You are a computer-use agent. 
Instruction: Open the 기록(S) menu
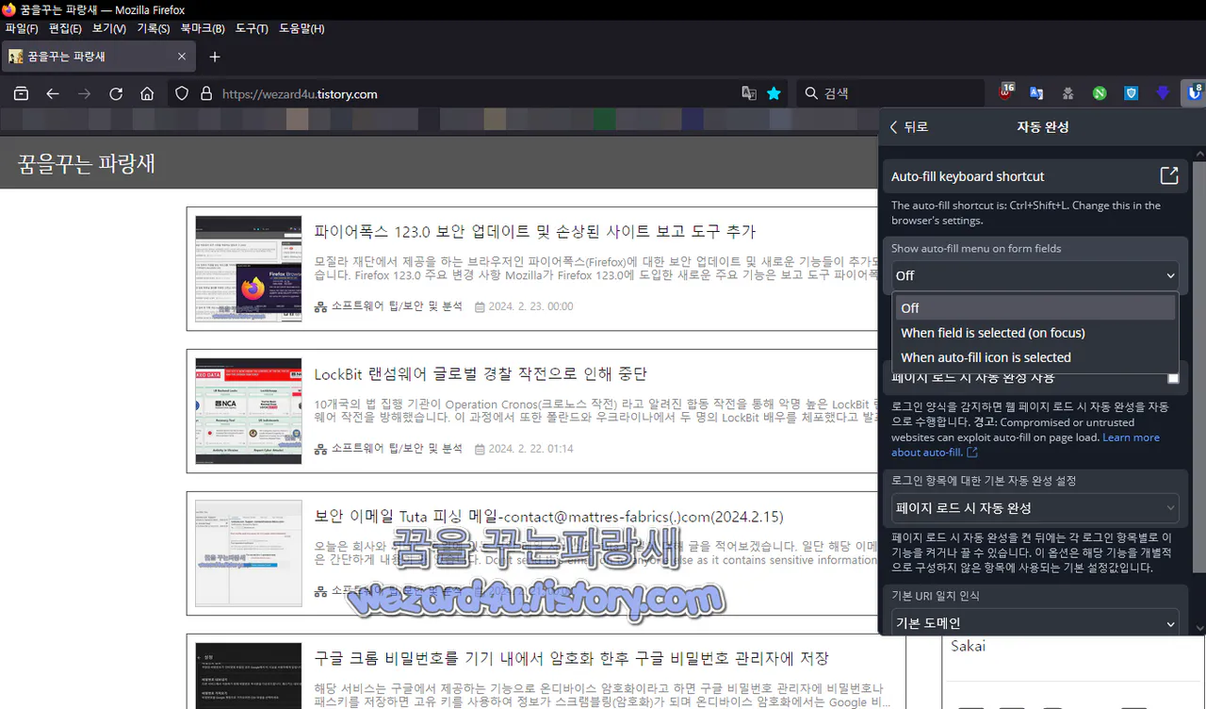pos(154,28)
